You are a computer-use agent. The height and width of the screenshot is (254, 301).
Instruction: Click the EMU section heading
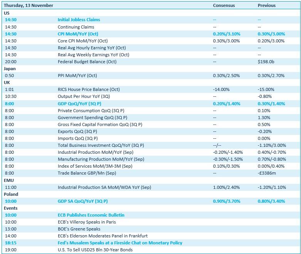pyautogui.click(x=8, y=180)
